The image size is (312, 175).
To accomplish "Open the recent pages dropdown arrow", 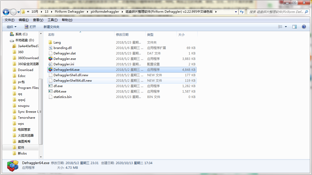I will click(19, 12).
